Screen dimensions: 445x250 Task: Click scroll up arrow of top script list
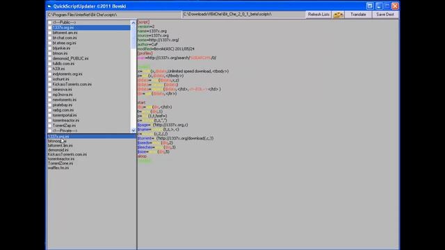pos(133,22)
